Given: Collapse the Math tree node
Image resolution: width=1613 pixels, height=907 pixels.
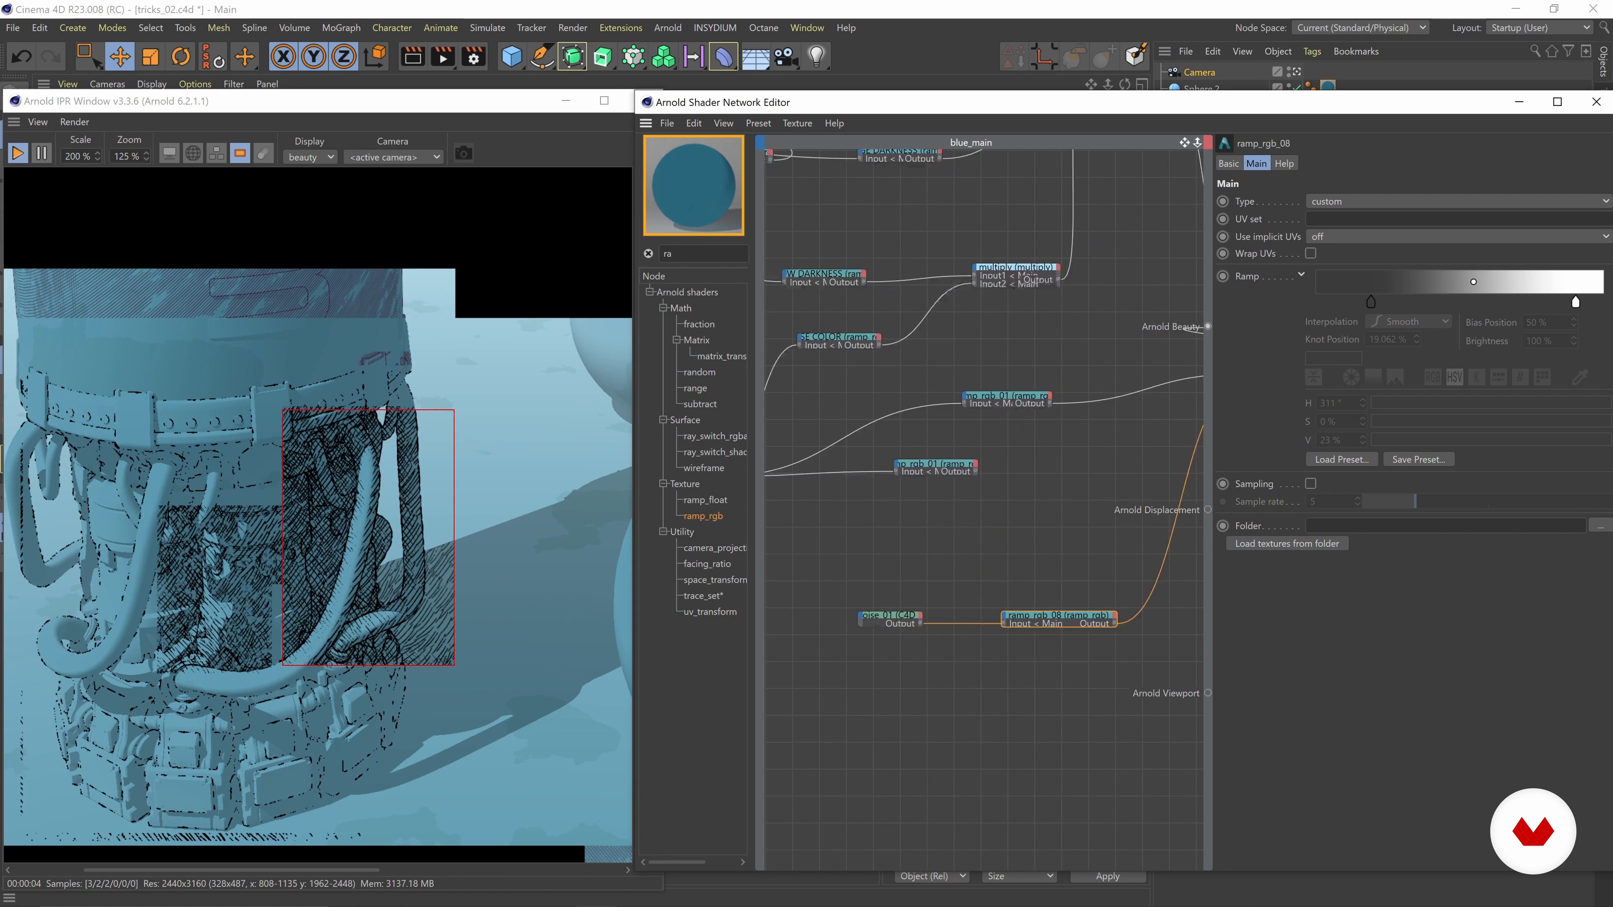Looking at the screenshot, I should pyautogui.click(x=663, y=308).
